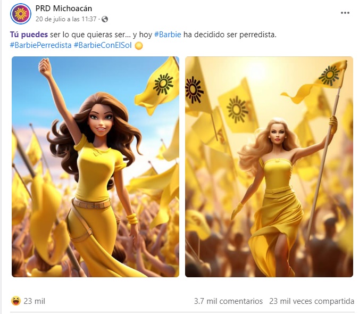Click the public globe audience icon
Image resolution: width=359 pixels, height=314 pixels.
point(105,19)
